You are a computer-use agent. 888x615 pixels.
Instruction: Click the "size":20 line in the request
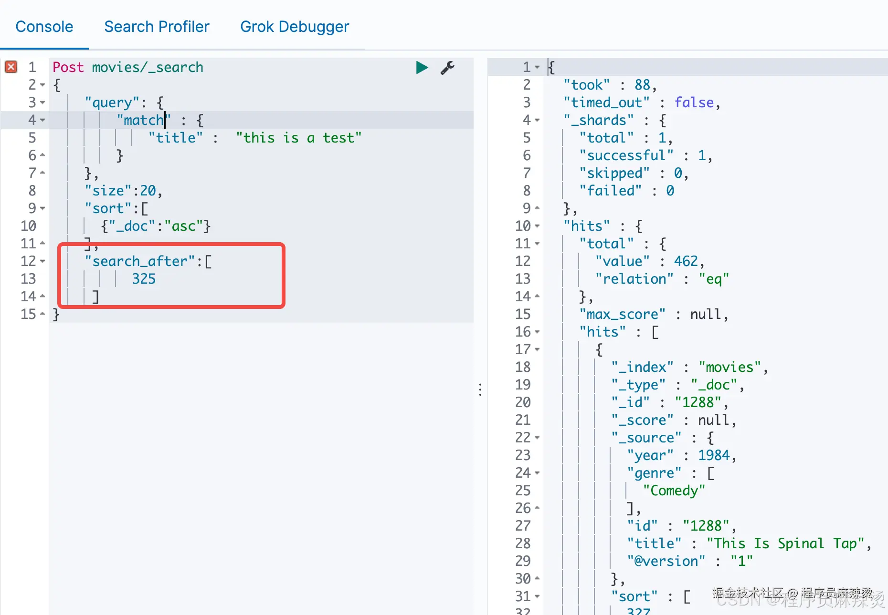point(124,191)
